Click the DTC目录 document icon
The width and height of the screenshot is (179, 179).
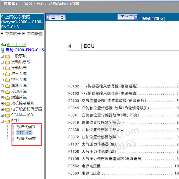(x=12, y=133)
